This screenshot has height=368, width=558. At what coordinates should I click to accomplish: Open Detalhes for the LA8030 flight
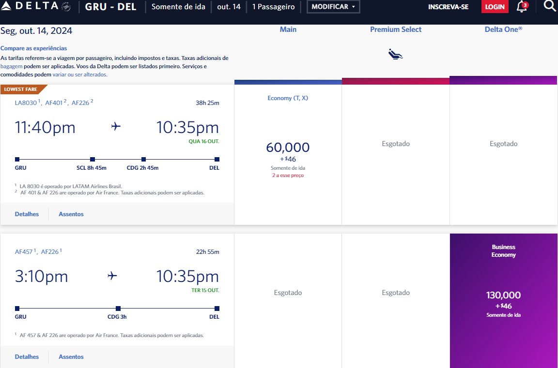[x=27, y=214]
